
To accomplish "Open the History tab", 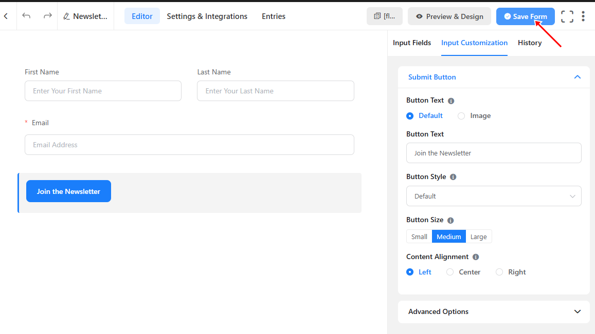I will (530, 43).
